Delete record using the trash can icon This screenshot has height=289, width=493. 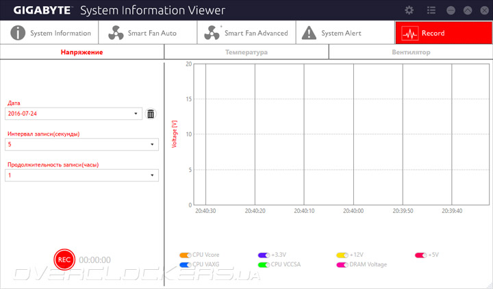(x=151, y=114)
